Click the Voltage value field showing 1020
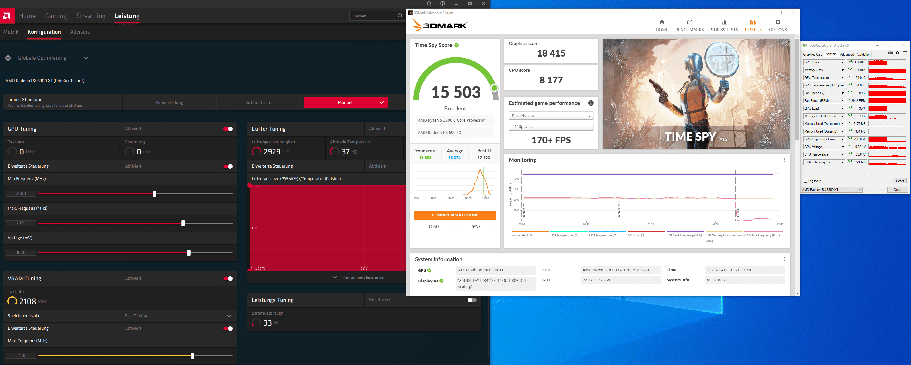The image size is (911, 365). click(21, 253)
